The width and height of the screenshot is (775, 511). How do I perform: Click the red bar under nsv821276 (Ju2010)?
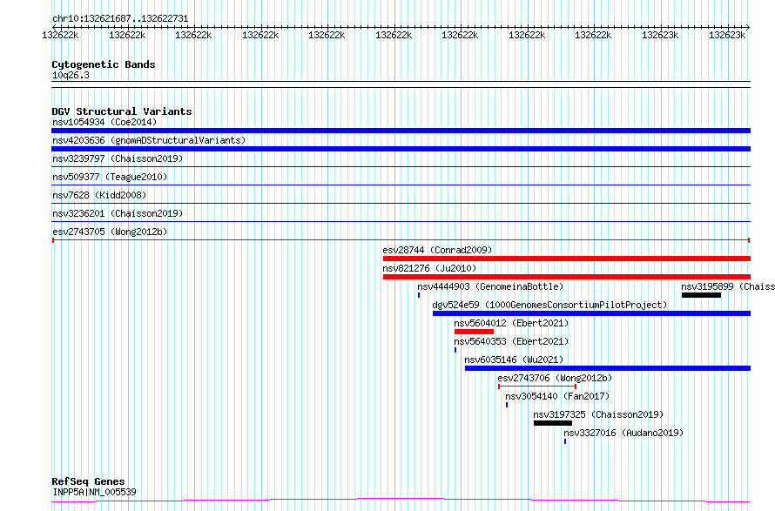pyautogui.click(x=566, y=277)
